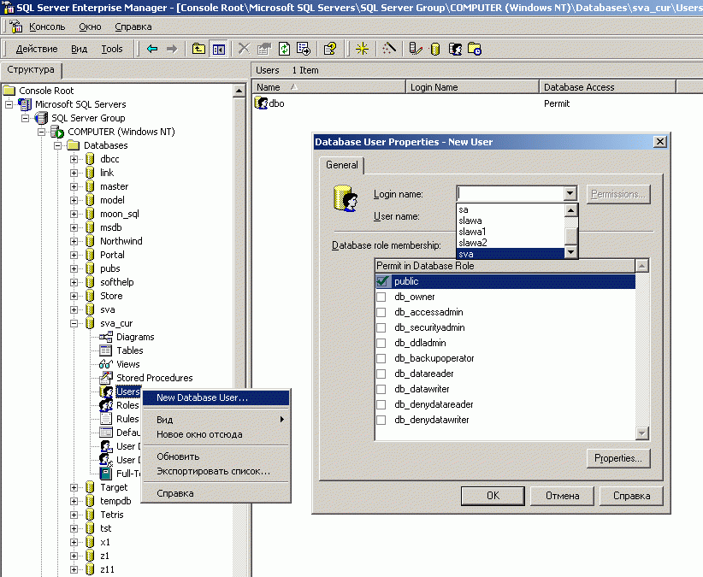Check the db_backupoperator role checkbox
703x577 pixels.
pyautogui.click(x=381, y=358)
